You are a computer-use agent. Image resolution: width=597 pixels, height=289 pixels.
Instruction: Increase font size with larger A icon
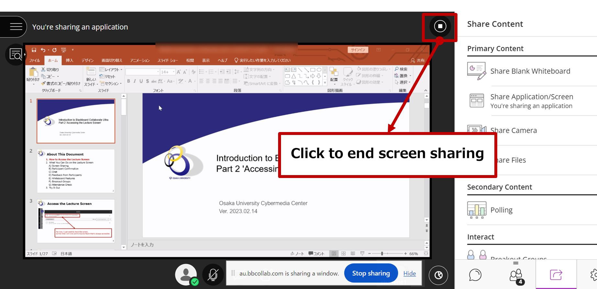(x=178, y=72)
